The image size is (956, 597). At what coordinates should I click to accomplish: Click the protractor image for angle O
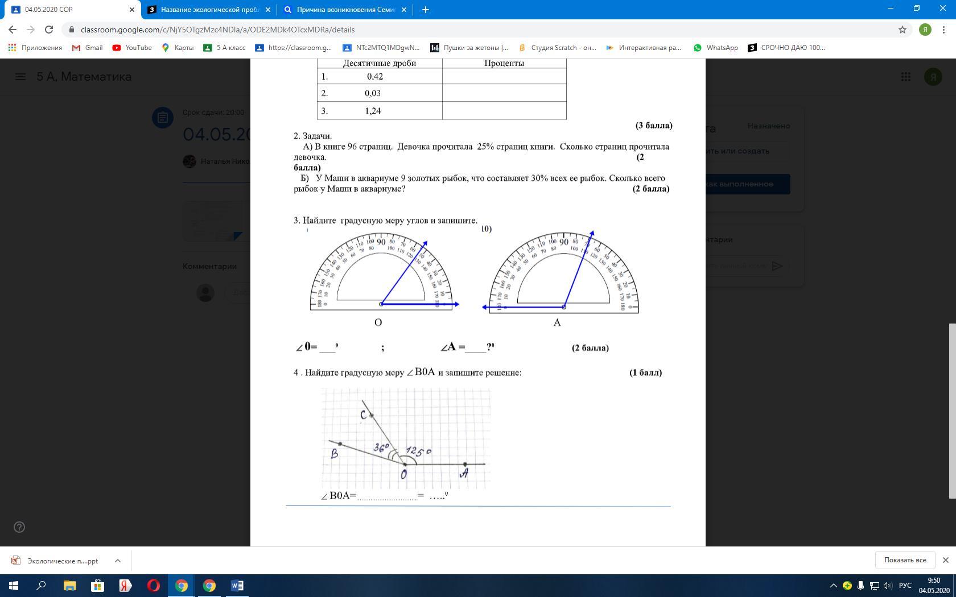(384, 271)
